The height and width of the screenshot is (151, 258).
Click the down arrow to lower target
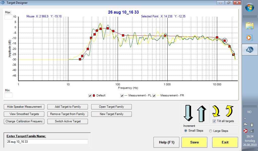[188, 113]
